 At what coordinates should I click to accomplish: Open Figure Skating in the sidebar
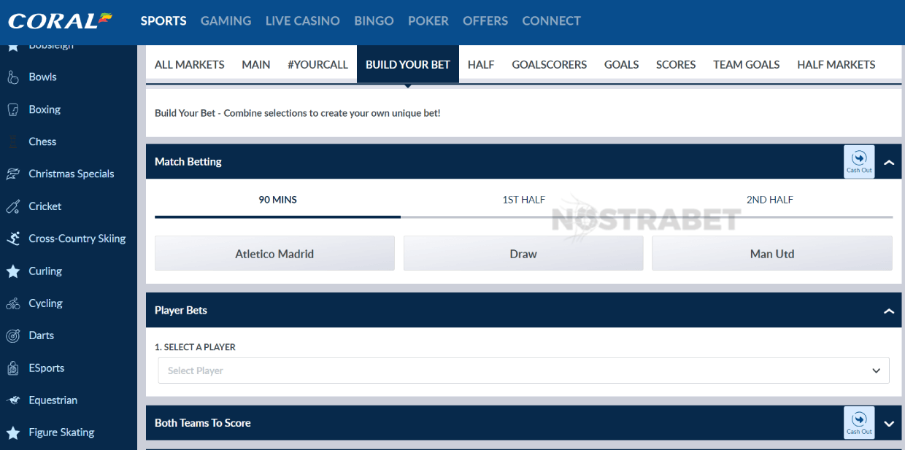tap(61, 432)
